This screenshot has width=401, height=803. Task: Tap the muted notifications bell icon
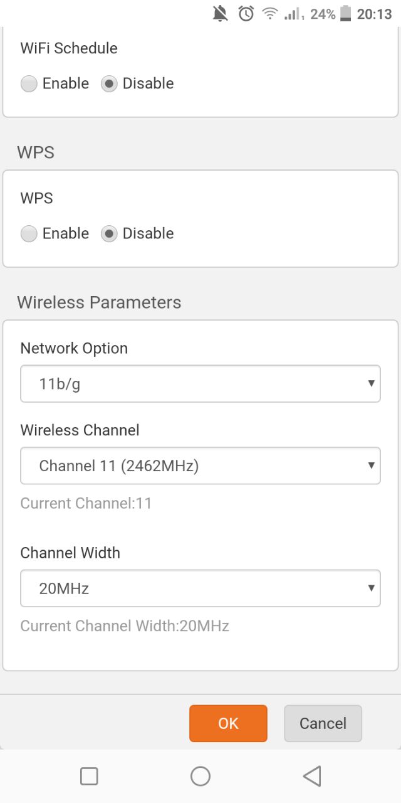tap(221, 14)
